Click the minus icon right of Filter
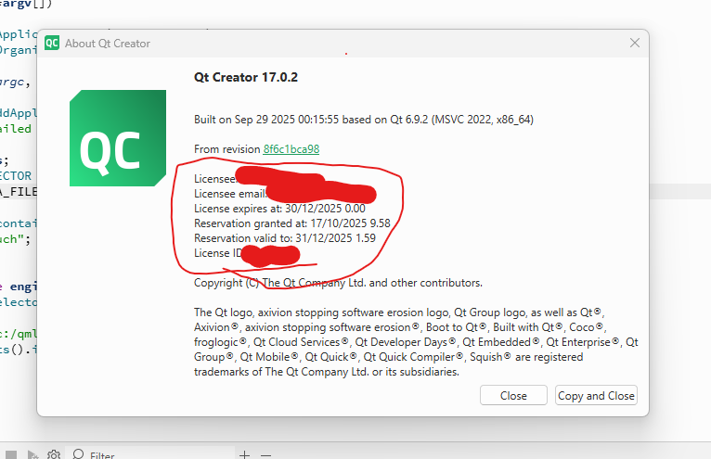The height and width of the screenshot is (459, 711). pos(266,454)
